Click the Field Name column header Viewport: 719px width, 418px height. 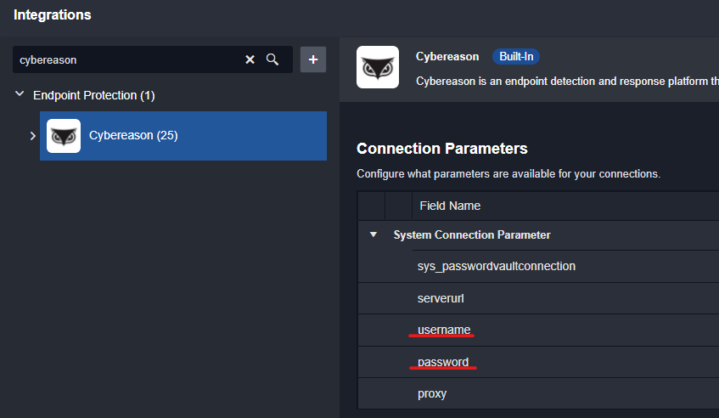point(450,206)
